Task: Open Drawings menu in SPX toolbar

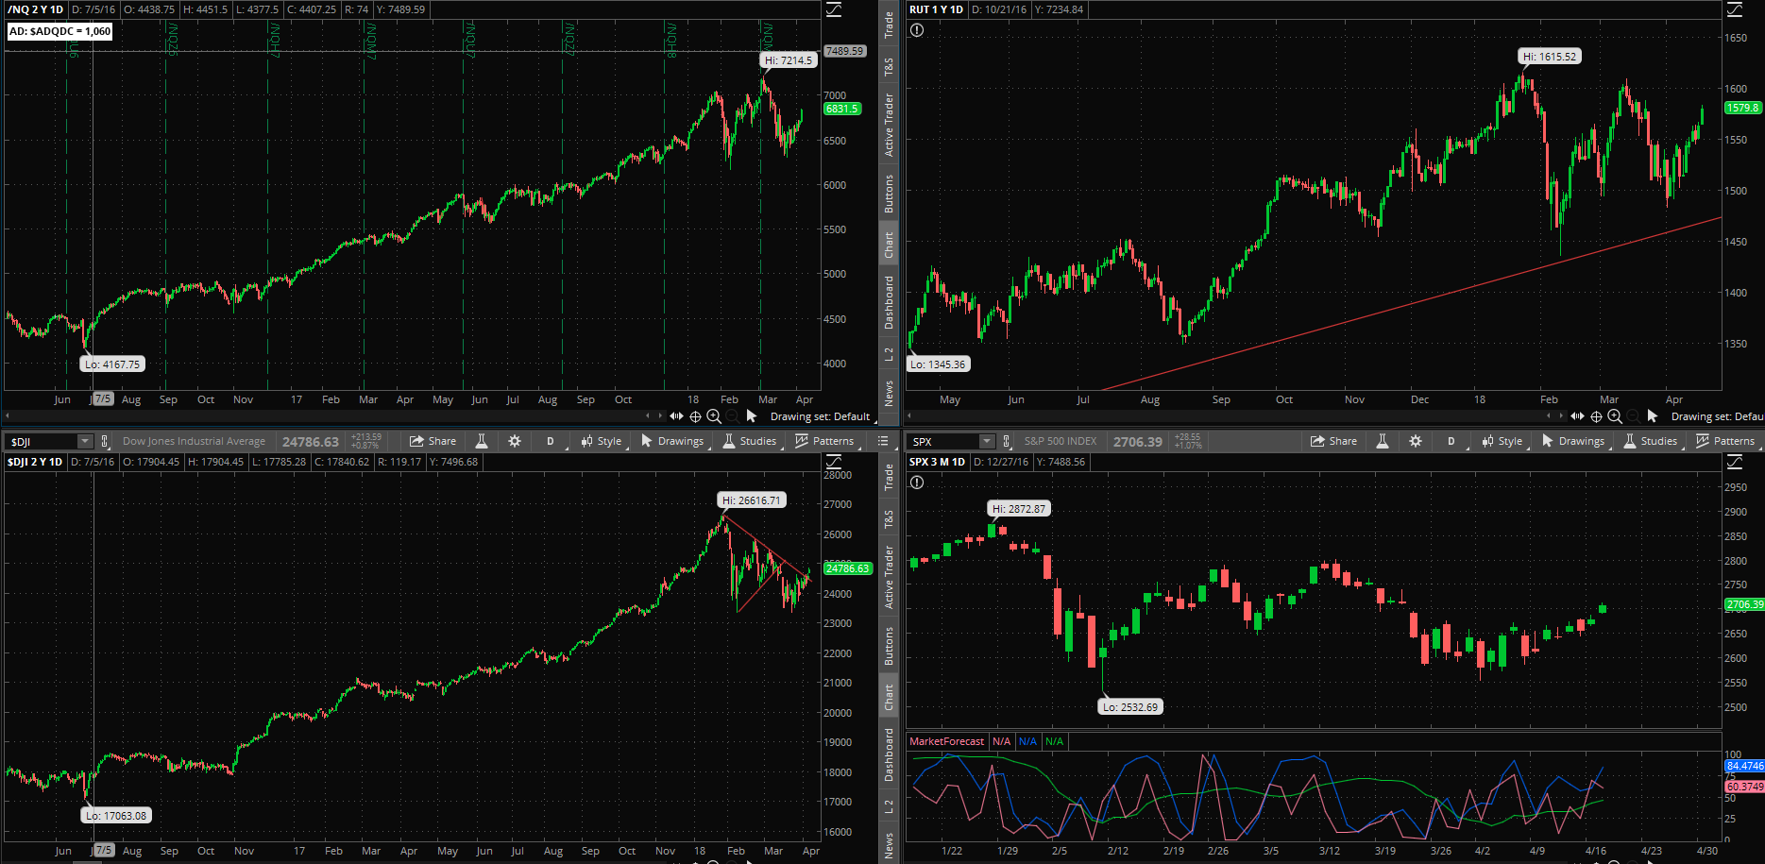Action: pyautogui.click(x=1573, y=441)
